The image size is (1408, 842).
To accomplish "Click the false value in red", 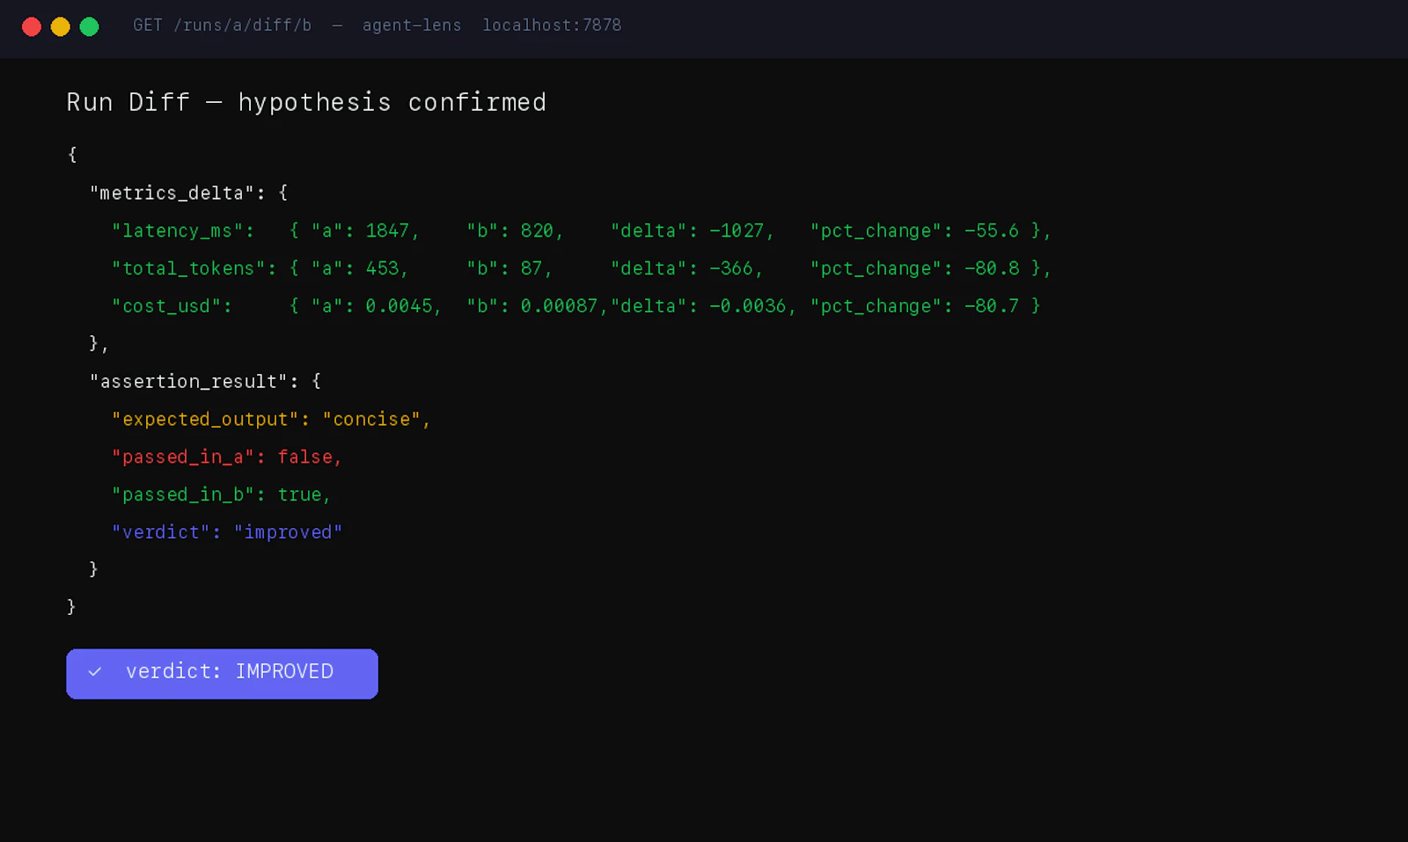I will point(304,458).
